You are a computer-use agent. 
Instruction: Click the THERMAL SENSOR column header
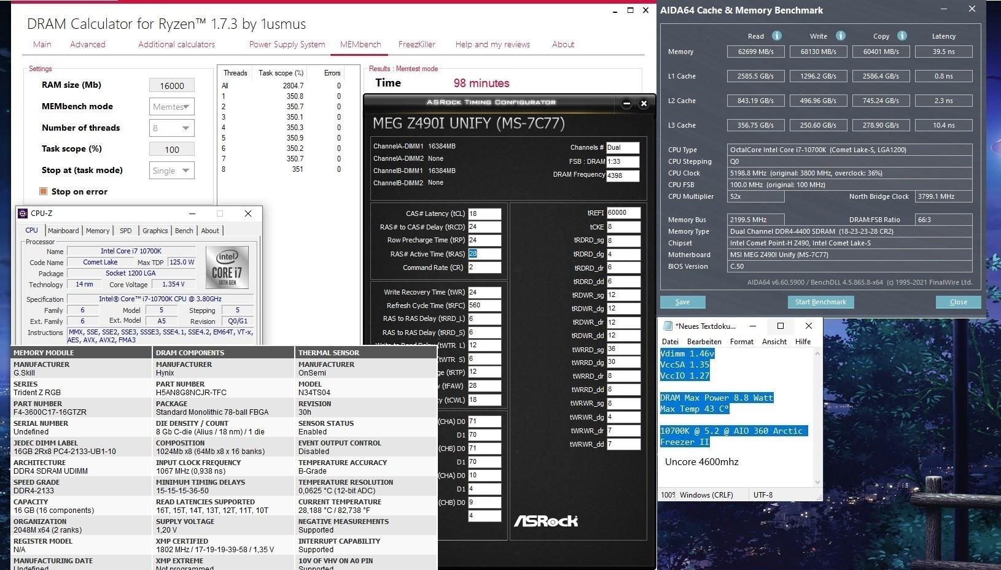point(366,353)
